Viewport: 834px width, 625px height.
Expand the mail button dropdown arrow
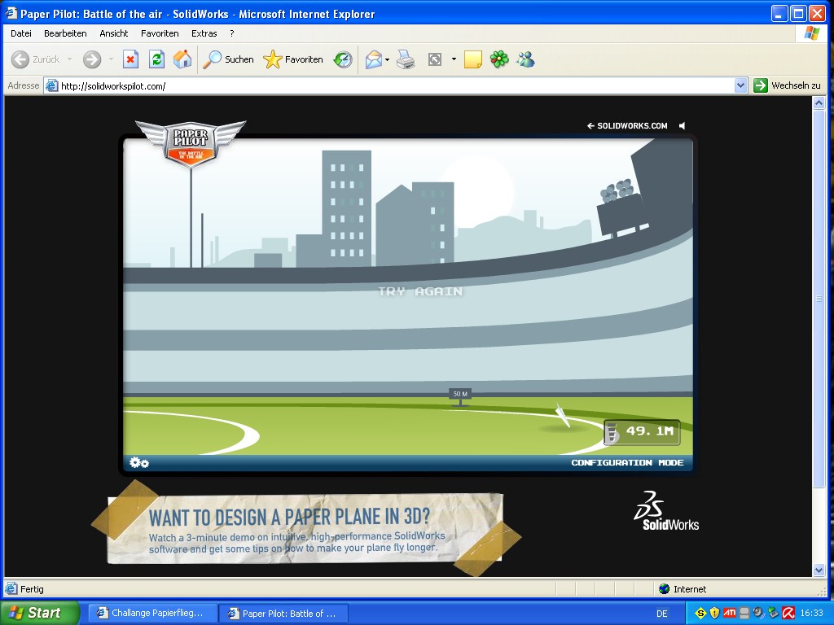pyautogui.click(x=388, y=59)
